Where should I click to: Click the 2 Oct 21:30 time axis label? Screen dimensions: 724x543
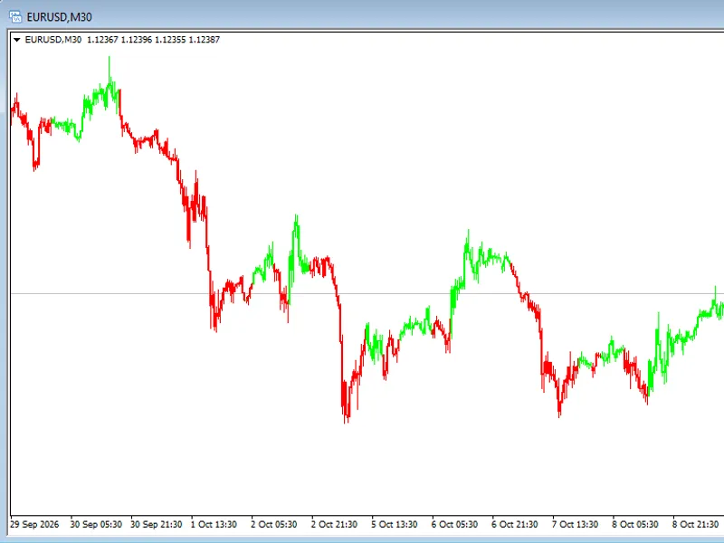click(334, 525)
